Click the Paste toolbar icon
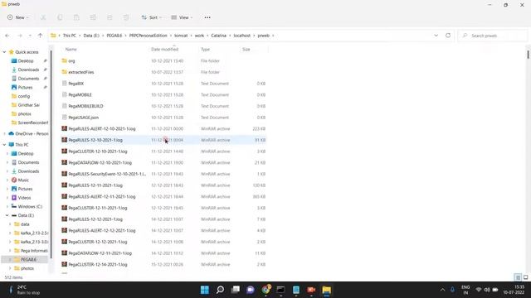This screenshot has height=298, width=531. pyautogui.click(x=76, y=17)
